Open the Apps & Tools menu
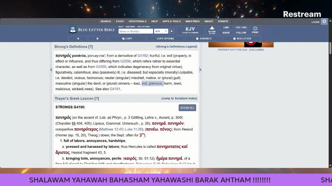 [172, 21]
